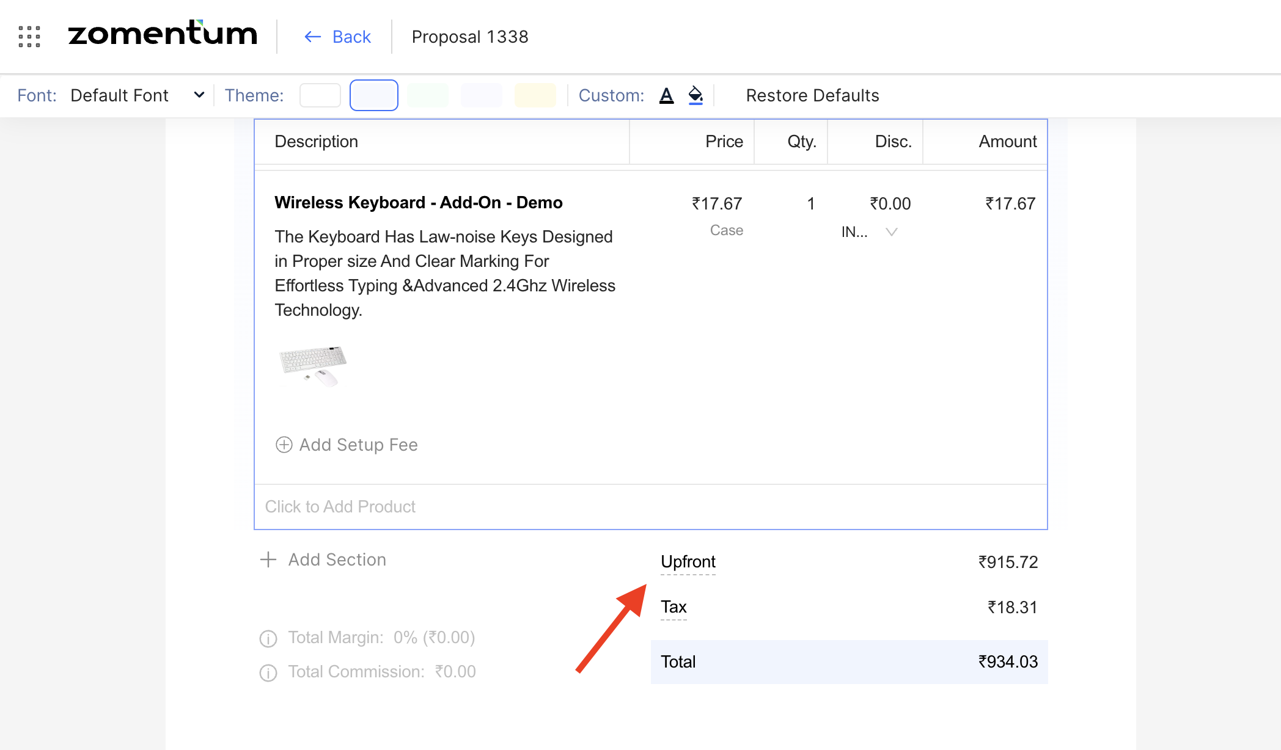This screenshot has height=750, width=1281.
Task: Click the Total Commission info icon
Action: tap(268, 672)
